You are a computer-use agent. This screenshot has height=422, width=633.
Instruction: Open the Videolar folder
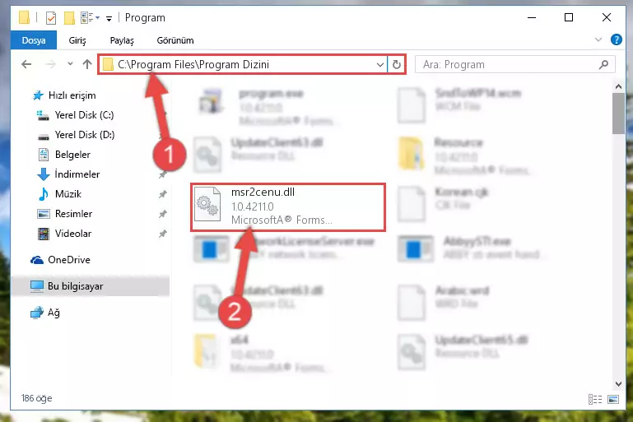pyautogui.click(x=73, y=234)
